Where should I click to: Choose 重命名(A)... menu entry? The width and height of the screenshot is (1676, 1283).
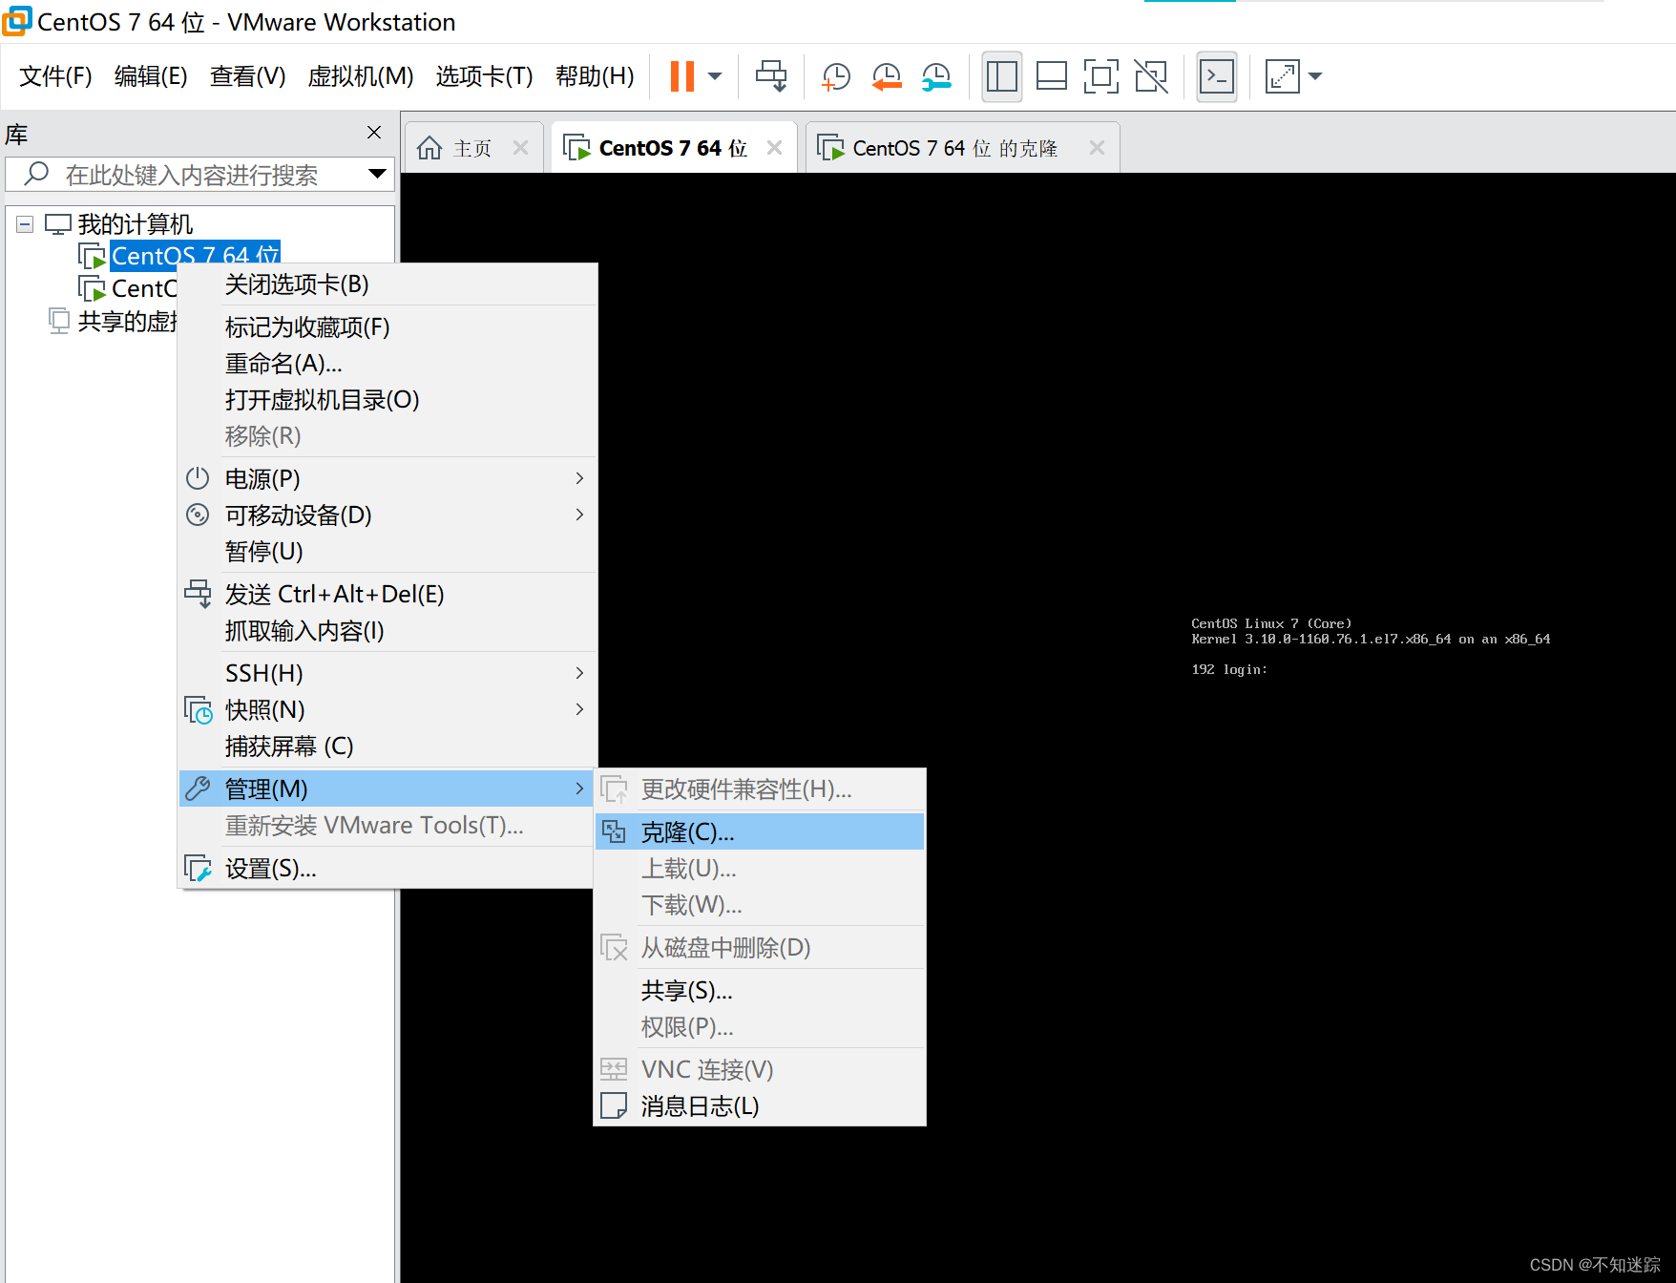[388, 364]
